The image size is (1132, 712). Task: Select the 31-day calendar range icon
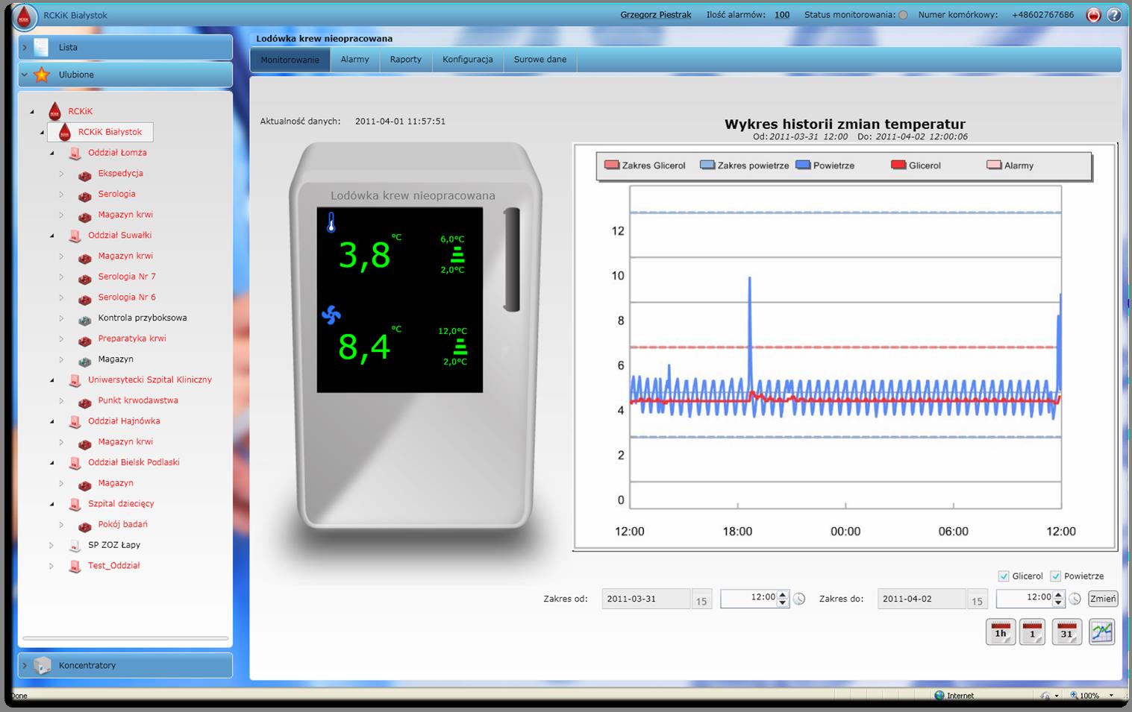click(1066, 631)
